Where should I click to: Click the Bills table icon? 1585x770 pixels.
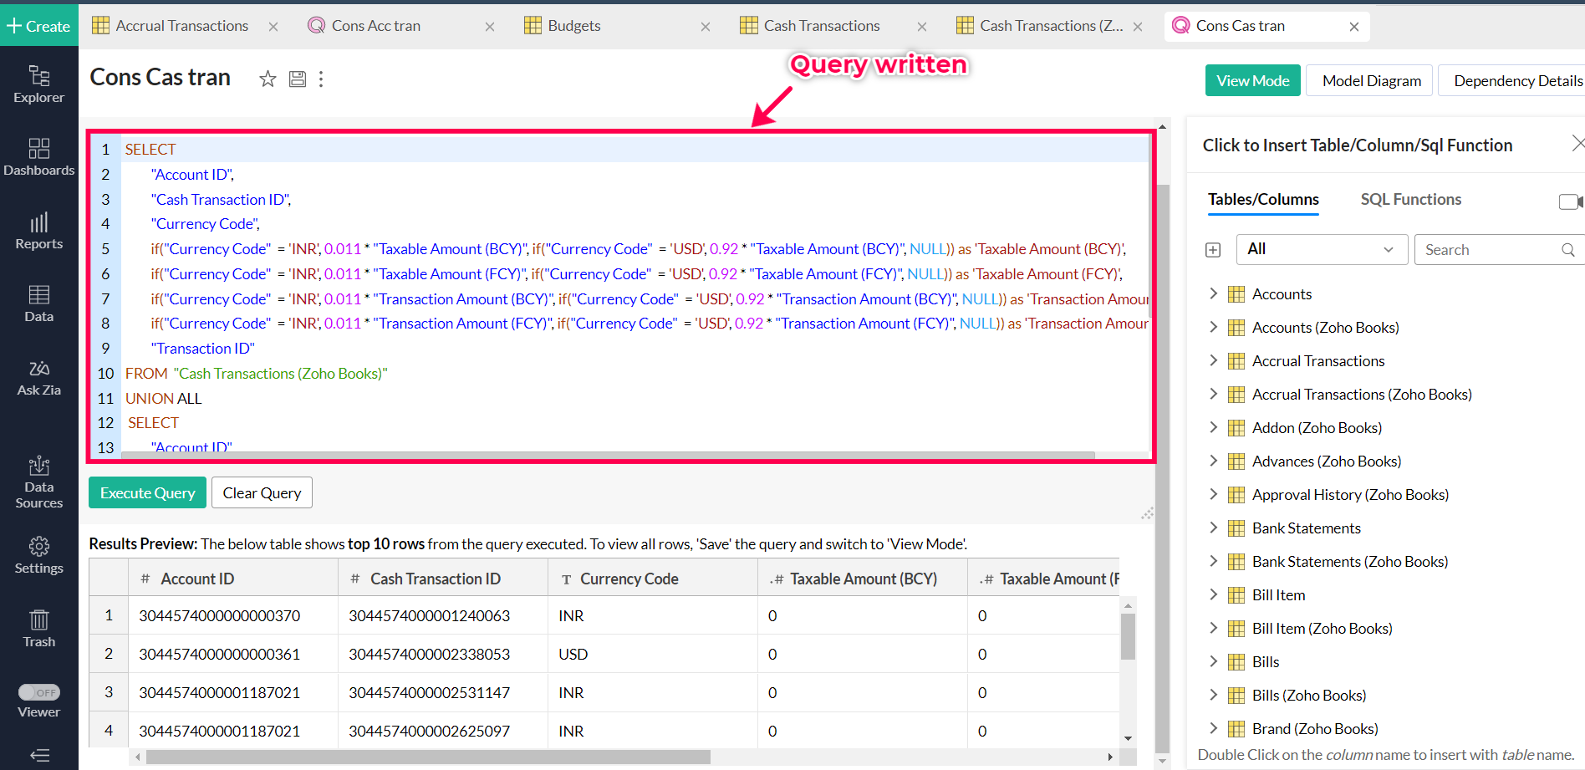click(x=1236, y=662)
